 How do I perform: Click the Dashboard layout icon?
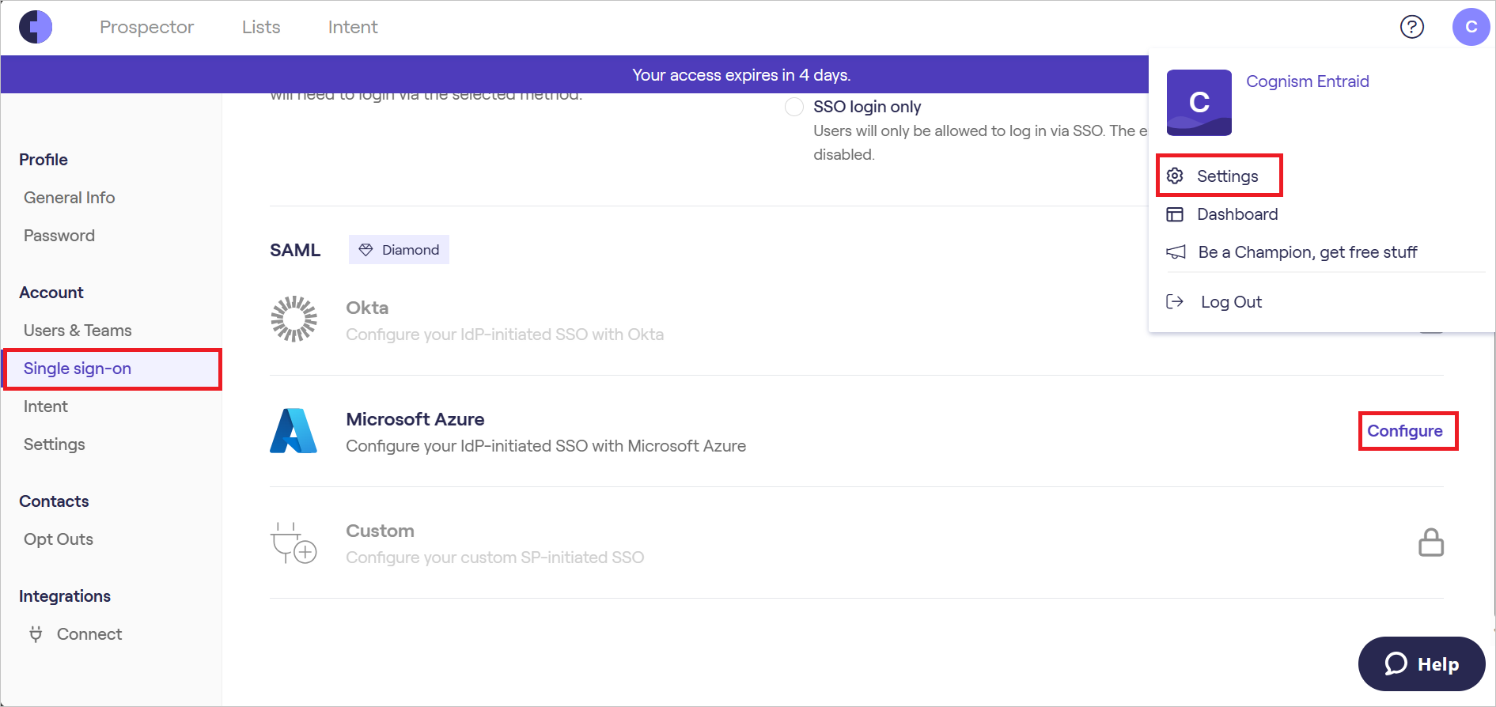(1176, 214)
